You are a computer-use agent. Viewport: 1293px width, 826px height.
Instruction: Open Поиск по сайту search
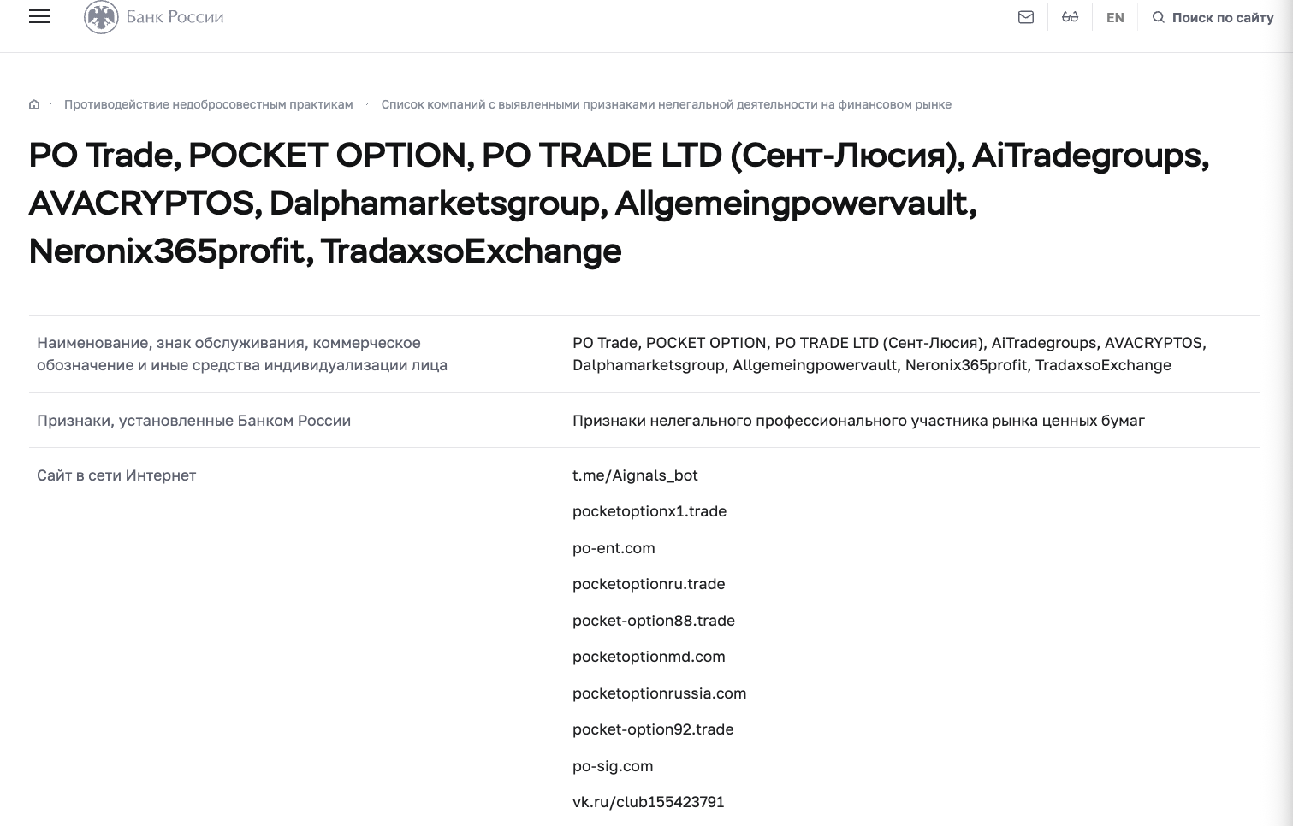1223,17
